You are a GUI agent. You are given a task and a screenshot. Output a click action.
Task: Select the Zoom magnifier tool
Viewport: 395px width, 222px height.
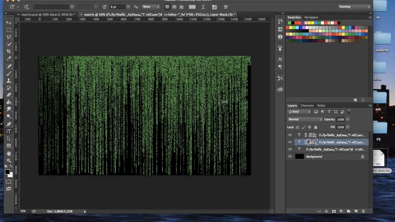click(9, 161)
